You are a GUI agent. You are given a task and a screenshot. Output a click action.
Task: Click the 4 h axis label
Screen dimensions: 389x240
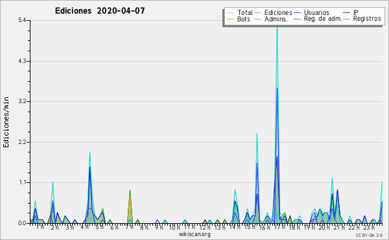point(84,227)
